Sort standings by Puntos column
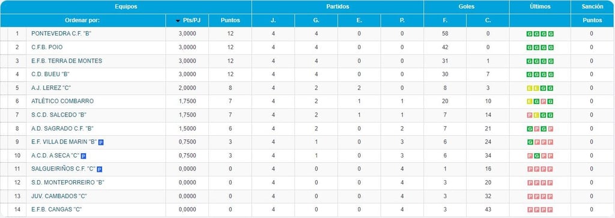Screen dimensions: 615x218 click(x=230, y=20)
